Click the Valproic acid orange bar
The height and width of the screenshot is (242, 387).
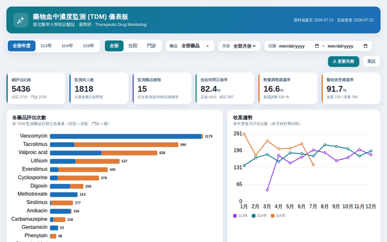(129, 153)
